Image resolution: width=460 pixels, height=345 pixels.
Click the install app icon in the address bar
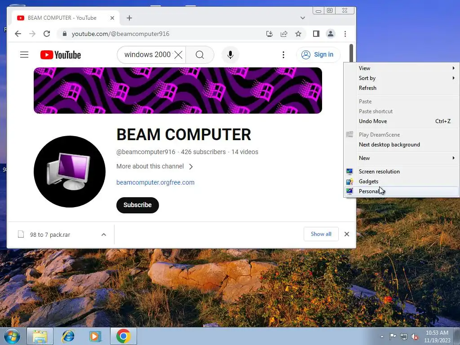pos(270,34)
